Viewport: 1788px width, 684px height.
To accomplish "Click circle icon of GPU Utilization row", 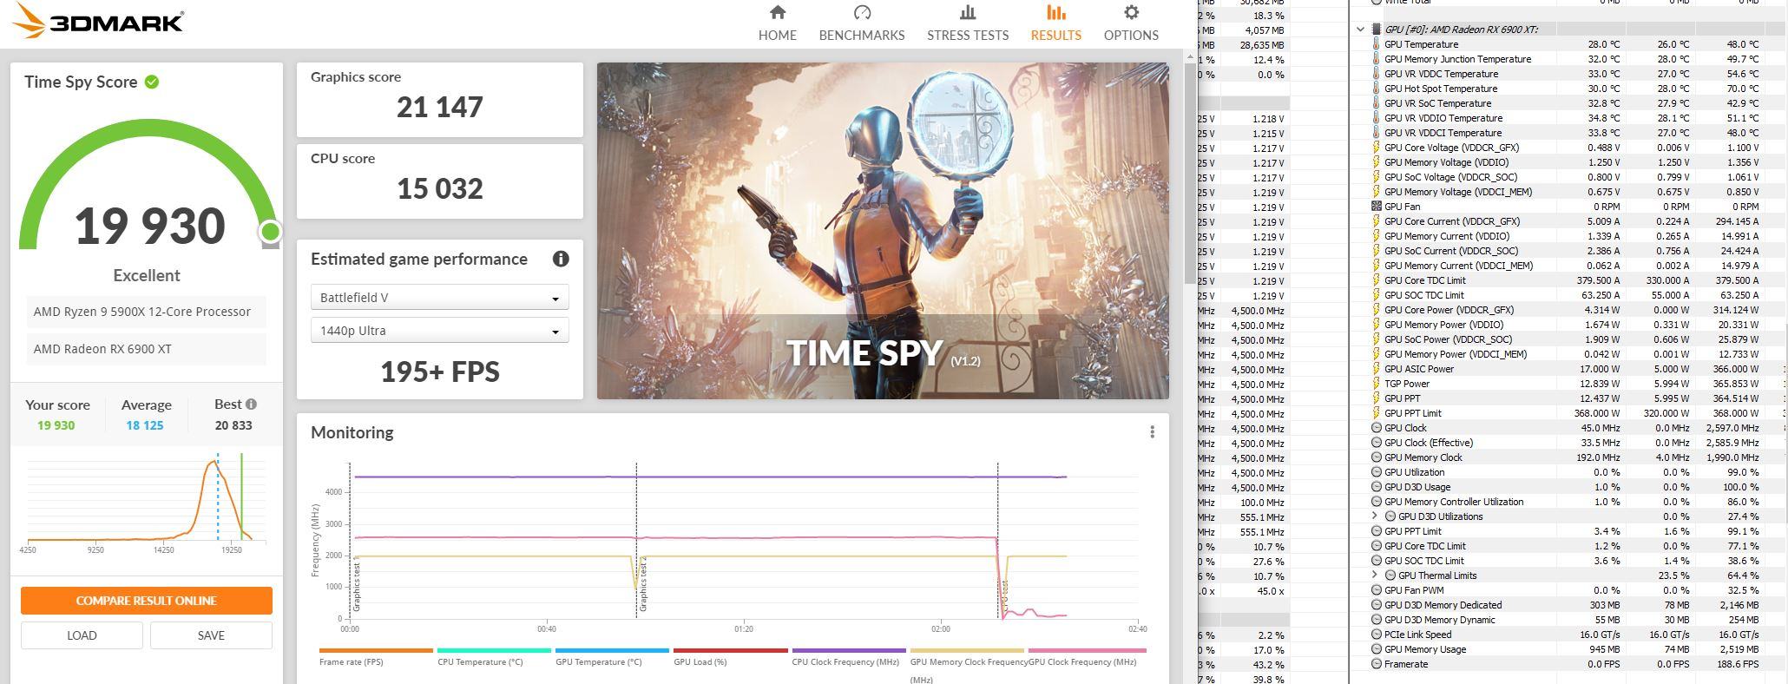I will [x=1376, y=472].
